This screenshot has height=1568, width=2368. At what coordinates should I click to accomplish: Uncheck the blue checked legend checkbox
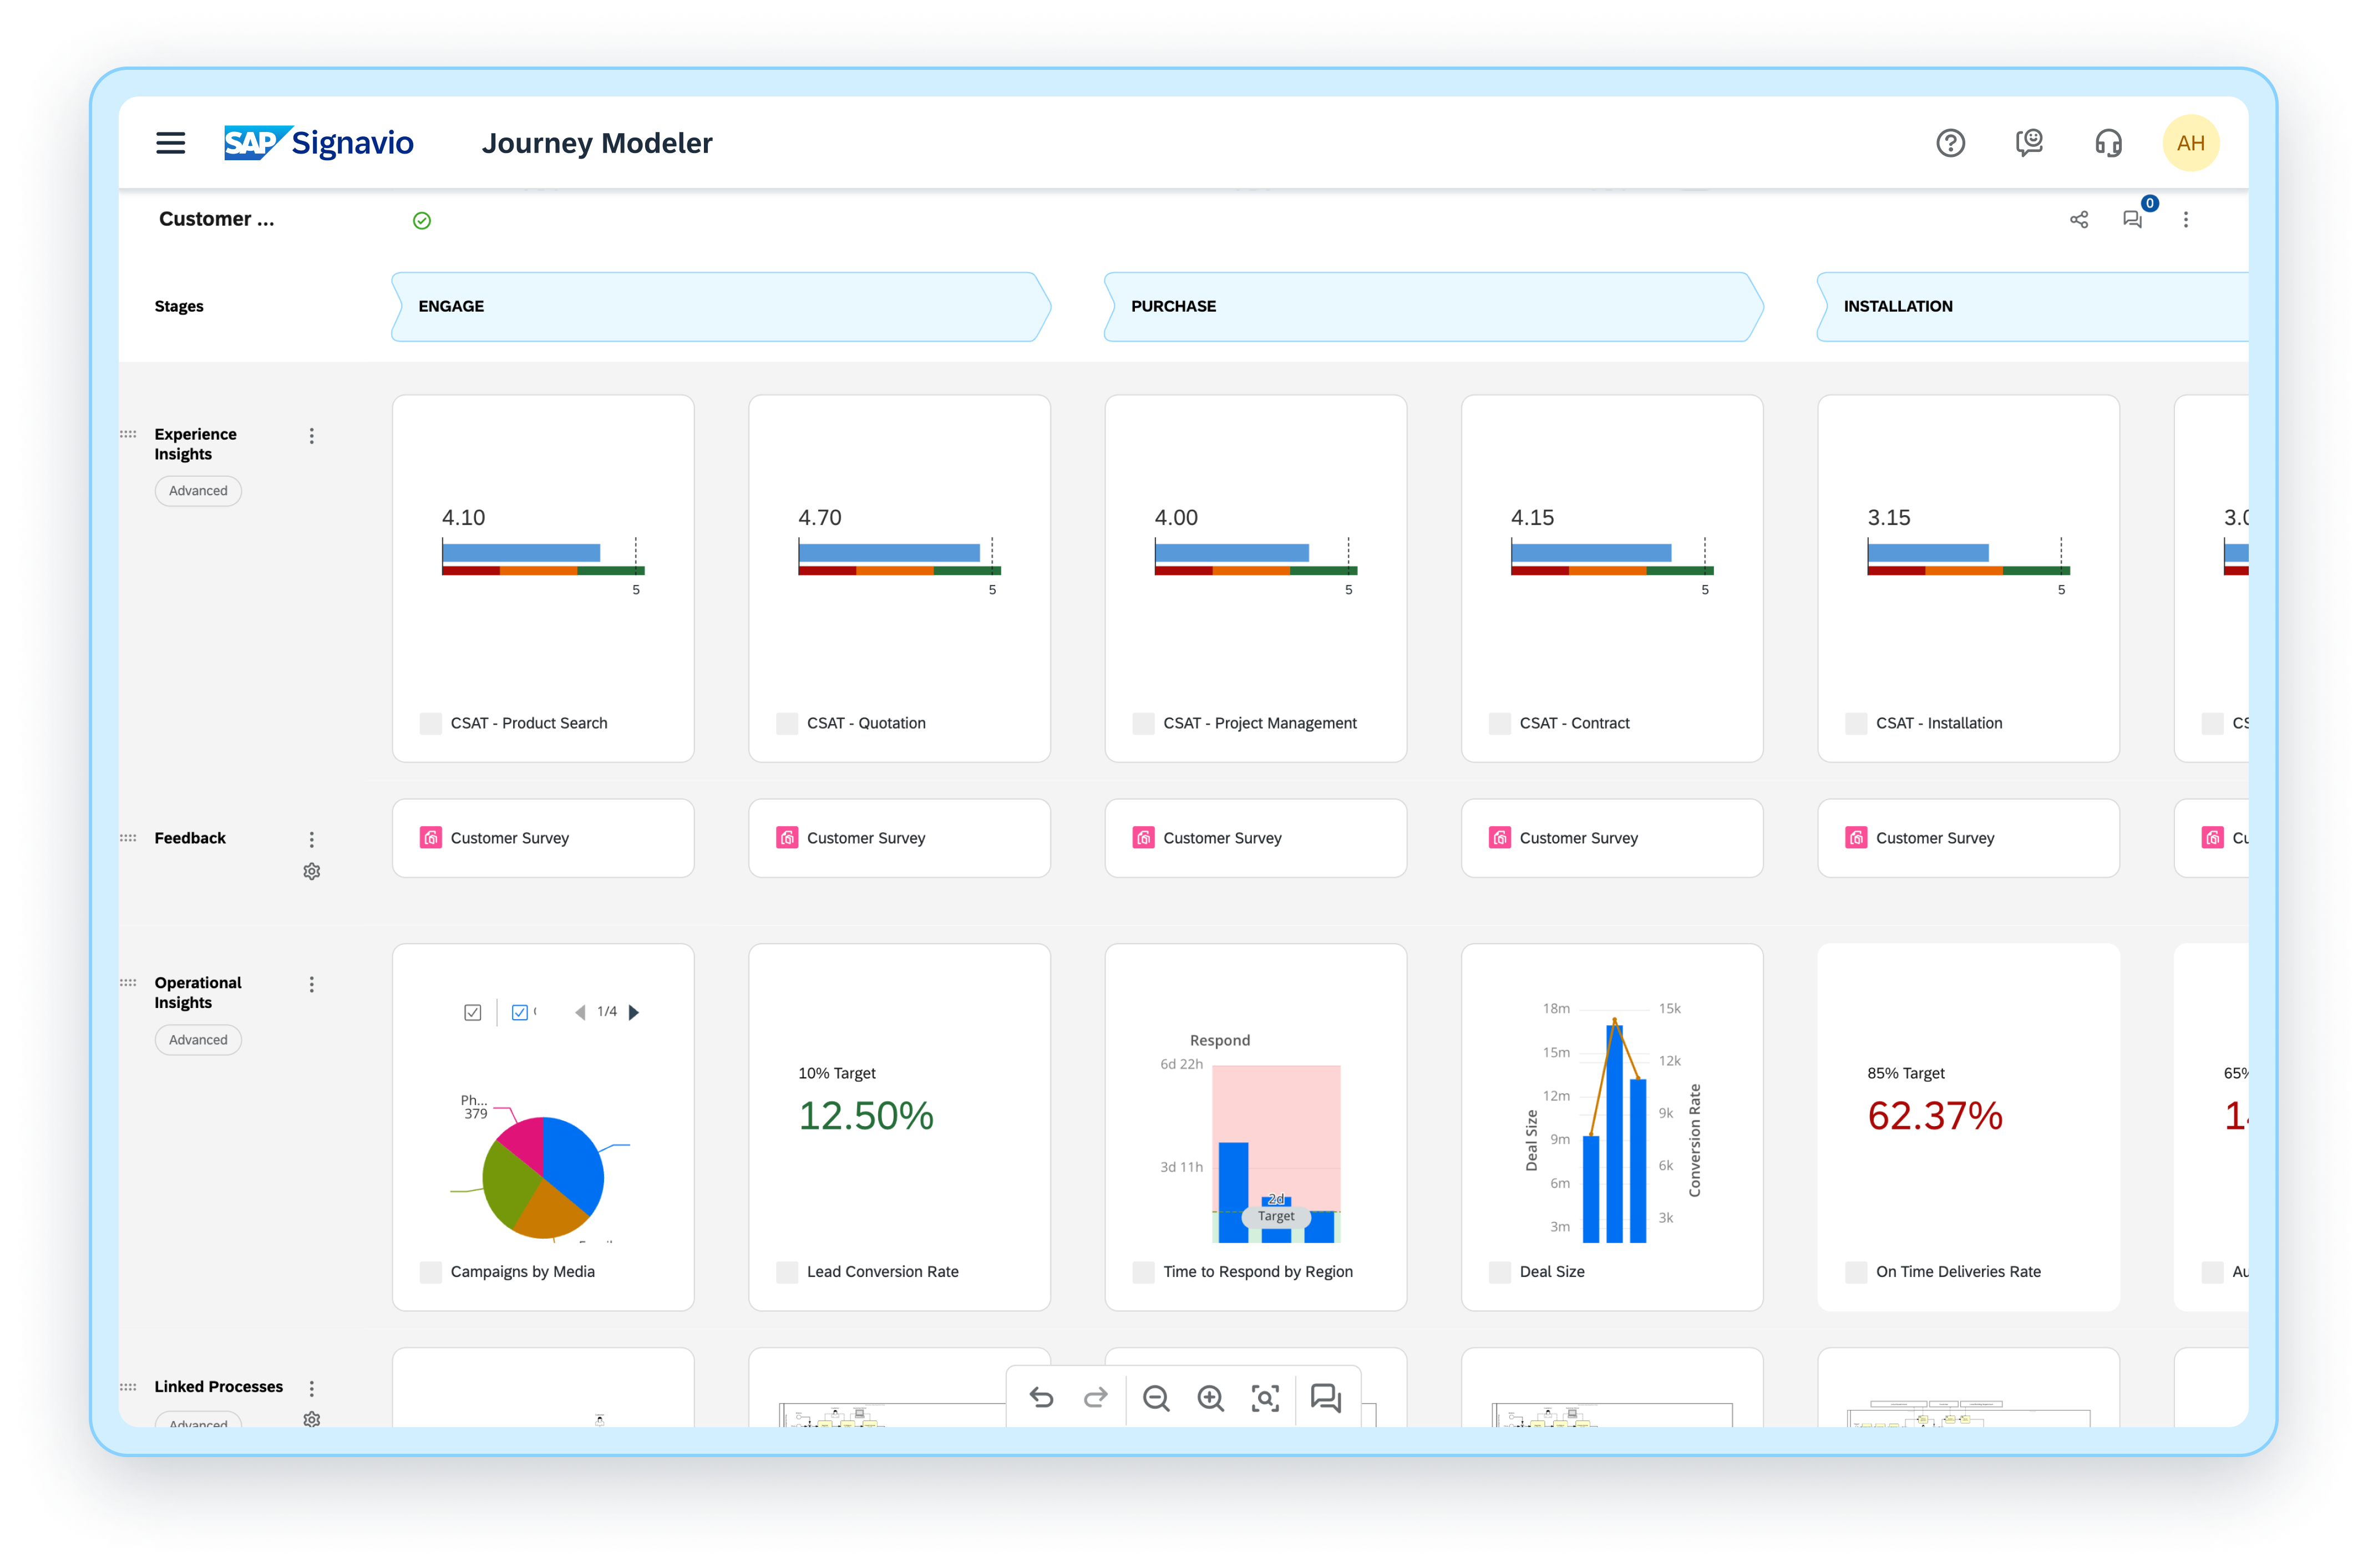point(519,1012)
